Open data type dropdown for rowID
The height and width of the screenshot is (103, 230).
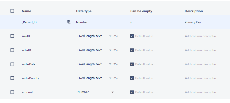click(x=110, y=36)
